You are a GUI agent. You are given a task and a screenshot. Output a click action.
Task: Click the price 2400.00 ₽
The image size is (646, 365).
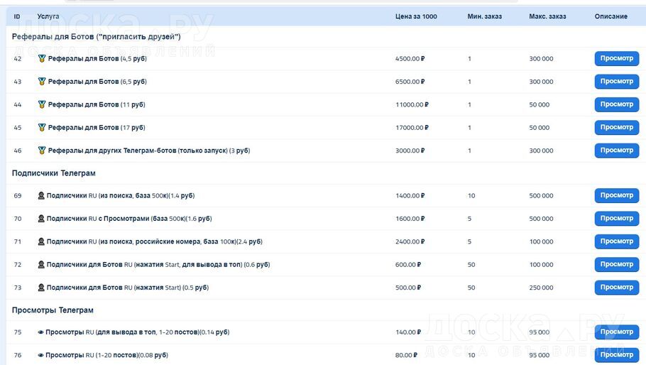tap(410, 242)
